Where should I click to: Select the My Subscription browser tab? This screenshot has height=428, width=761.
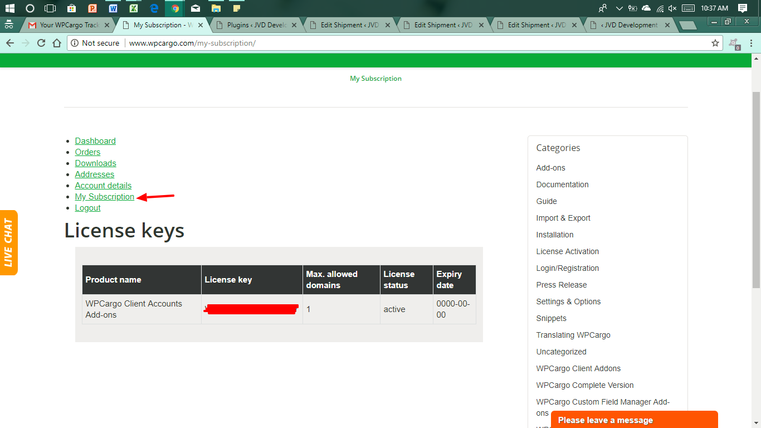(x=163, y=25)
